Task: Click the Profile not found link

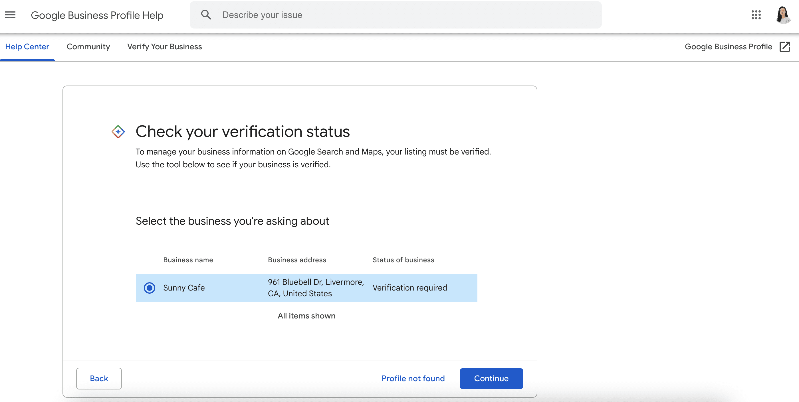Action: pos(413,378)
